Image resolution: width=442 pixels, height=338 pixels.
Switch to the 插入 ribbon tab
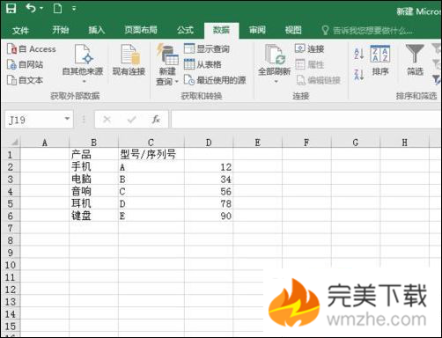[x=97, y=30]
